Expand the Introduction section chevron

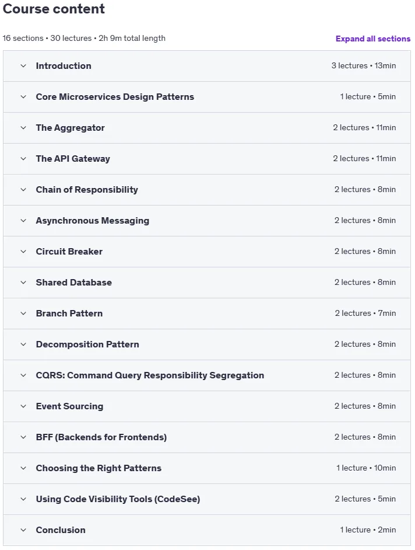click(x=23, y=66)
